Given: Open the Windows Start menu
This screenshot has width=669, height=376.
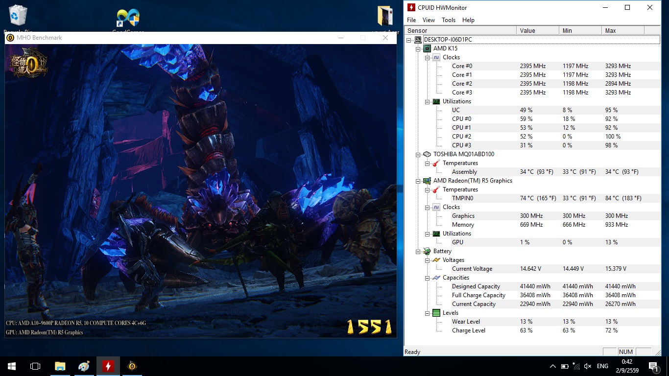Looking at the screenshot, I should pyautogui.click(x=12, y=366).
